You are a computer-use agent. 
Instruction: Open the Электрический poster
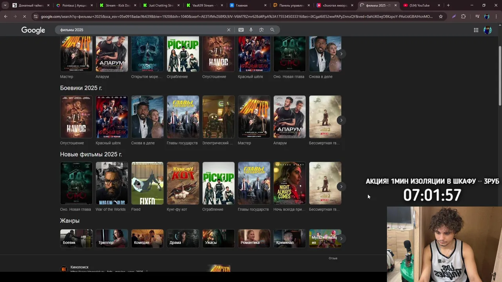pos(218,117)
